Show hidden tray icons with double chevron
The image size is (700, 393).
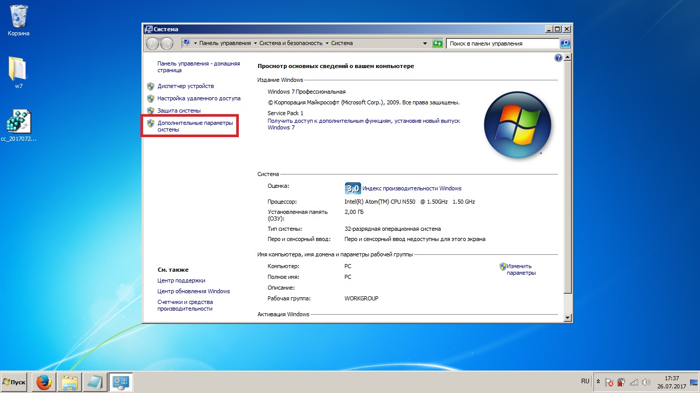point(598,382)
